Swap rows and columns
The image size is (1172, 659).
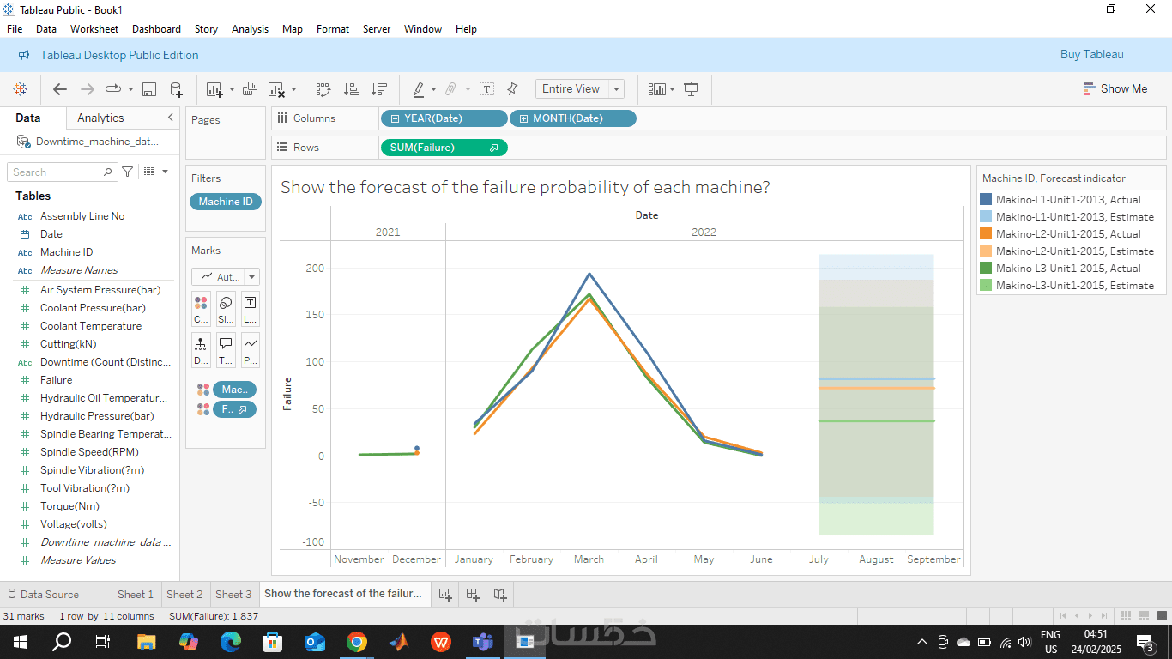tap(323, 89)
